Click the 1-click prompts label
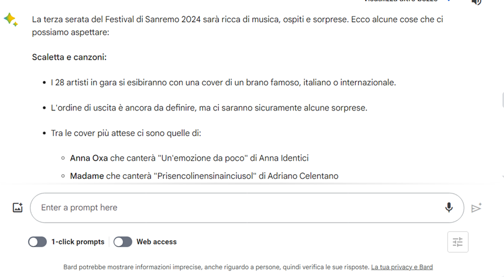504x277 pixels. pyautogui.click(x=78, y=242)
